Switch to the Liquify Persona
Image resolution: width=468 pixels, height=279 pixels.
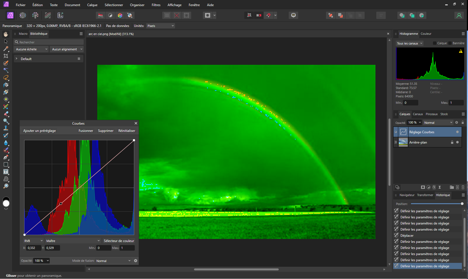[x=23, y=15]
